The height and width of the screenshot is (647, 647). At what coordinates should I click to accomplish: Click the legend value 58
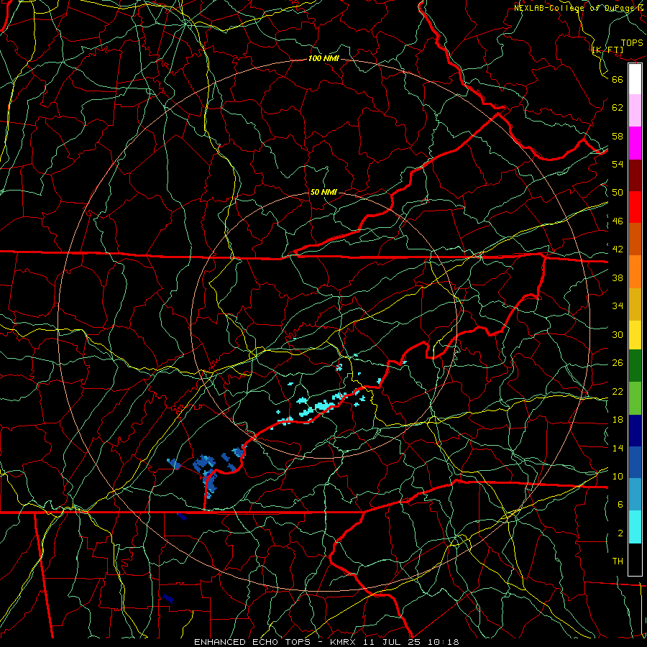pyautogui.click(x=618, y=136)
